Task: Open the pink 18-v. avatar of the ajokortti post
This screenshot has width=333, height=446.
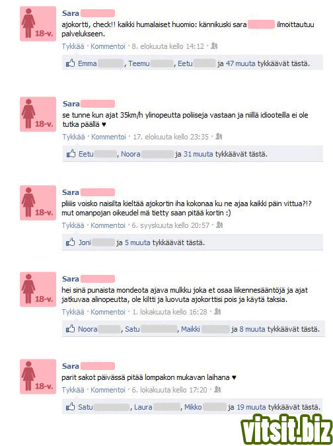Action: (38, 24)
